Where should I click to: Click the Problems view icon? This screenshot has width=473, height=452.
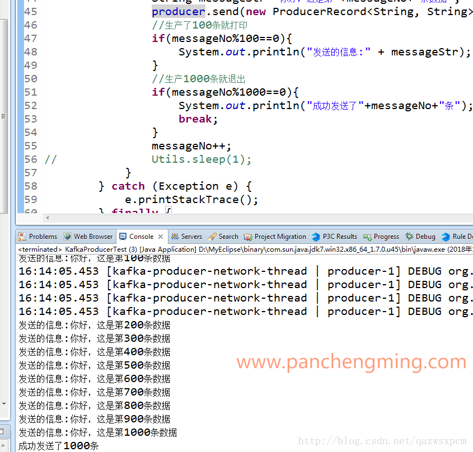pyautogui.click(x=22, y=237)
